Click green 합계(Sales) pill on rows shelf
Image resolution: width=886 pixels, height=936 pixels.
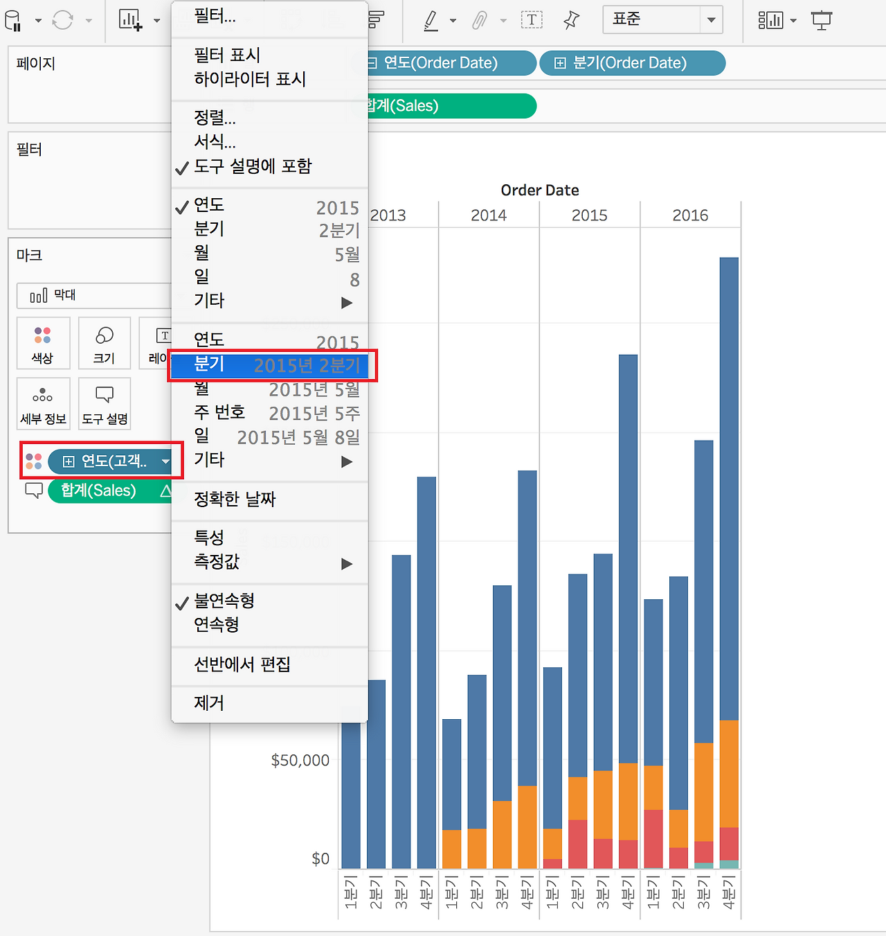(x=451, y=106)
